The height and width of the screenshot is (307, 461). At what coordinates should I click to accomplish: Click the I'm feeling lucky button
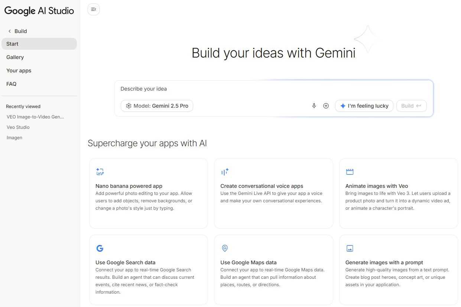point(364,106)
